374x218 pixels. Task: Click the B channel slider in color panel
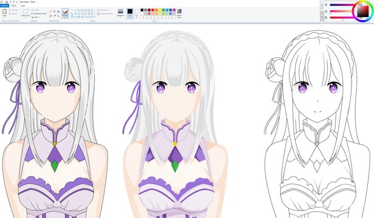click(x=342, y=18)
